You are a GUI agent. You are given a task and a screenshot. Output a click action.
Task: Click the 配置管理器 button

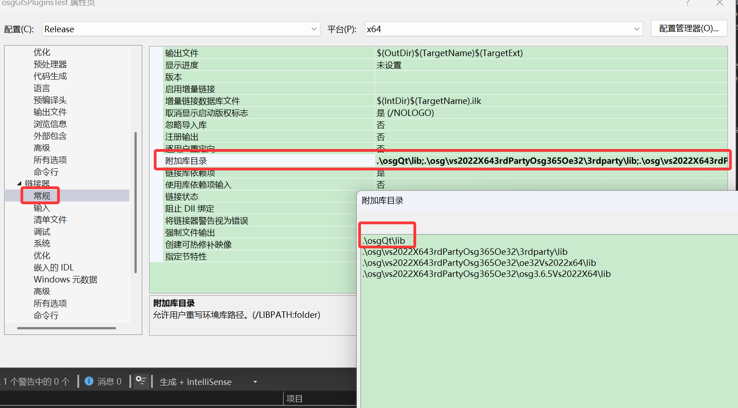689,29
